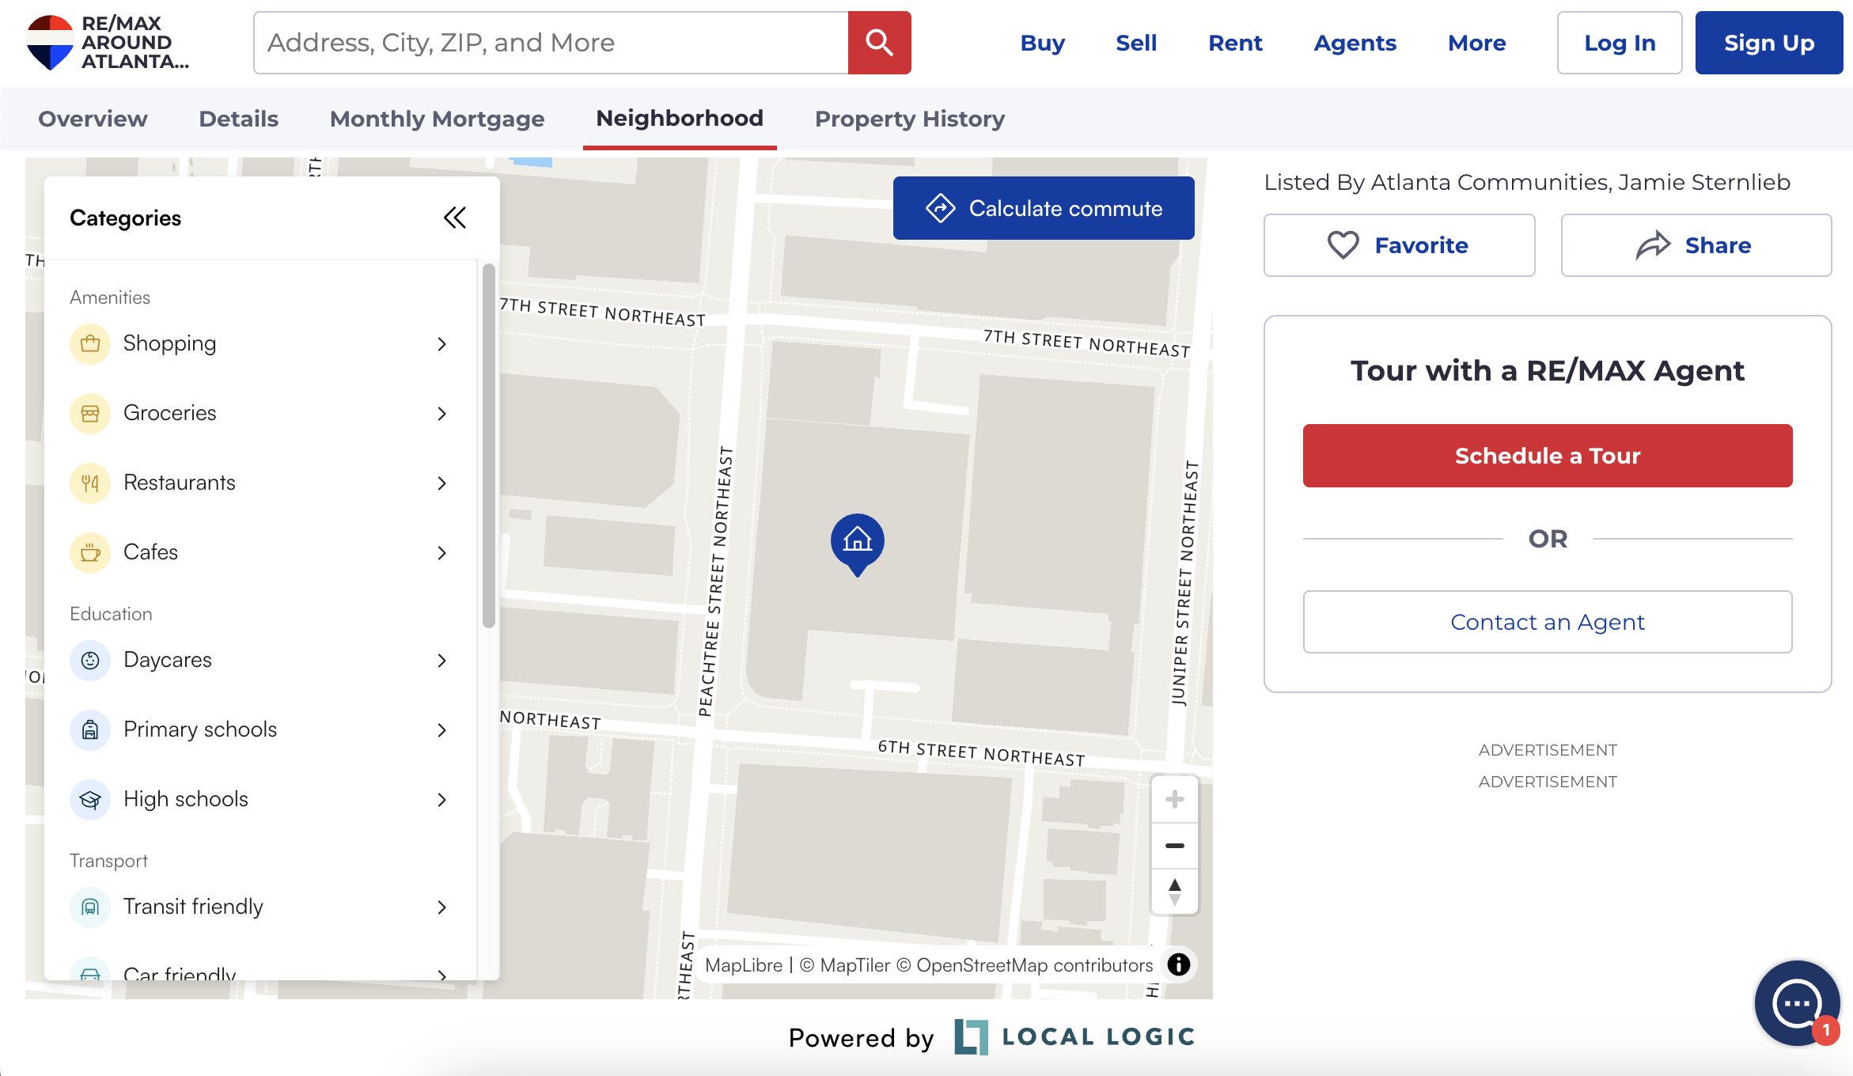Open the map attribution info icon

pyautogui.click(x=1179, y=964)
